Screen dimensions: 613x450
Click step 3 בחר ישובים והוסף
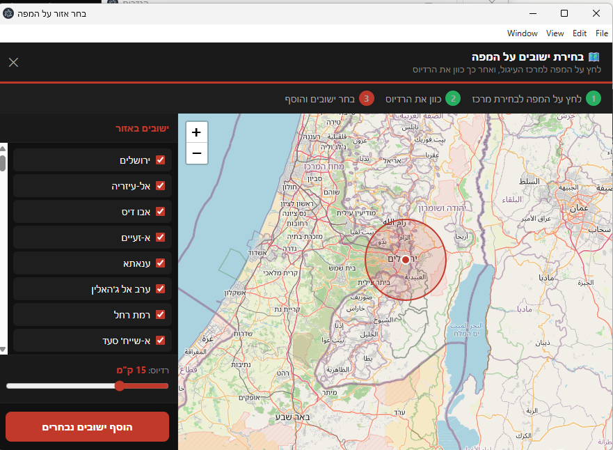tap(330, 99)
